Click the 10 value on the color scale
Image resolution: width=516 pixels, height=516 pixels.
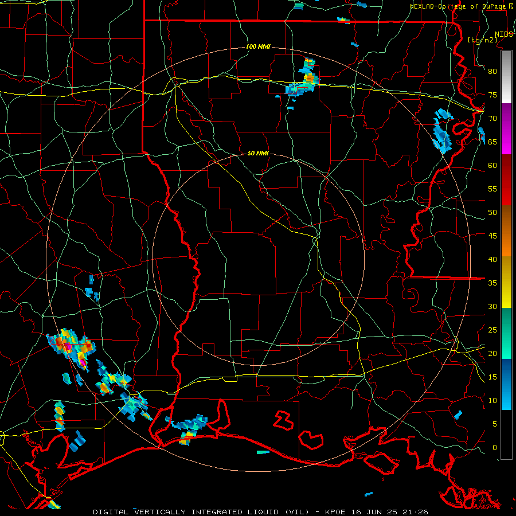click(492, 401)
